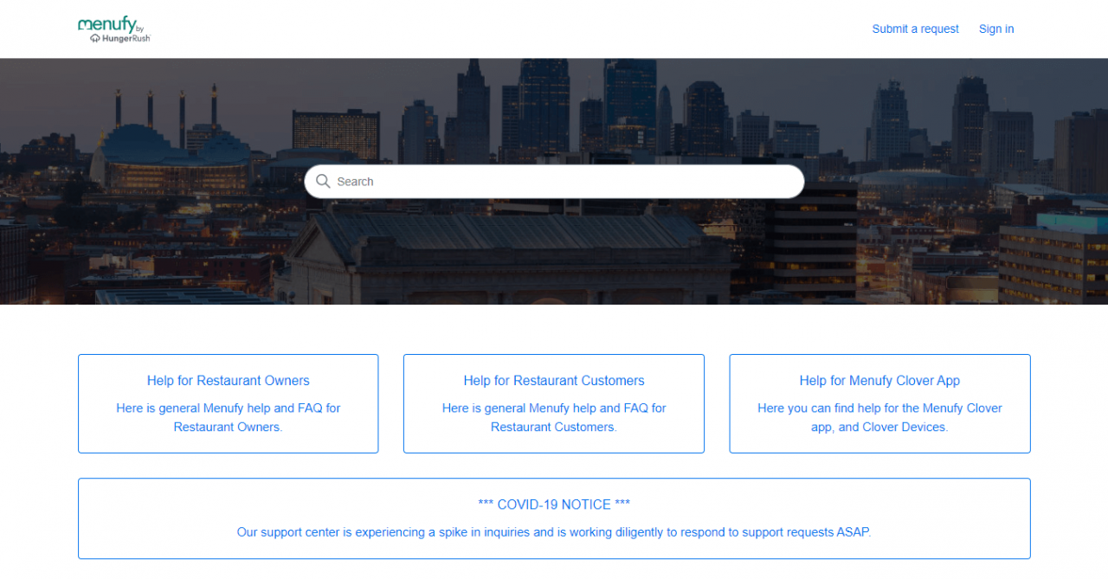
Task: Click the Clover Devices help description
Action: coord(879,417)
